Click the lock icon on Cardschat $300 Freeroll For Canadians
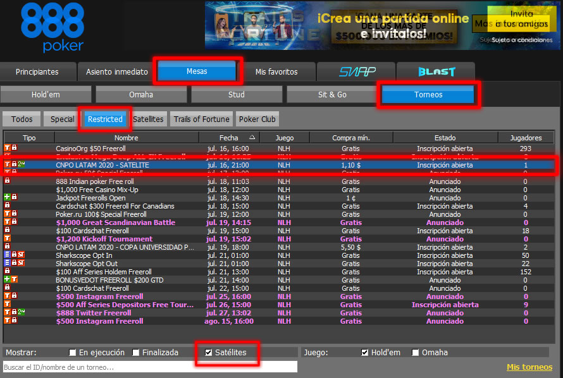Image resolution: width=563 pixels, height=378 pixels. (7, 205)
